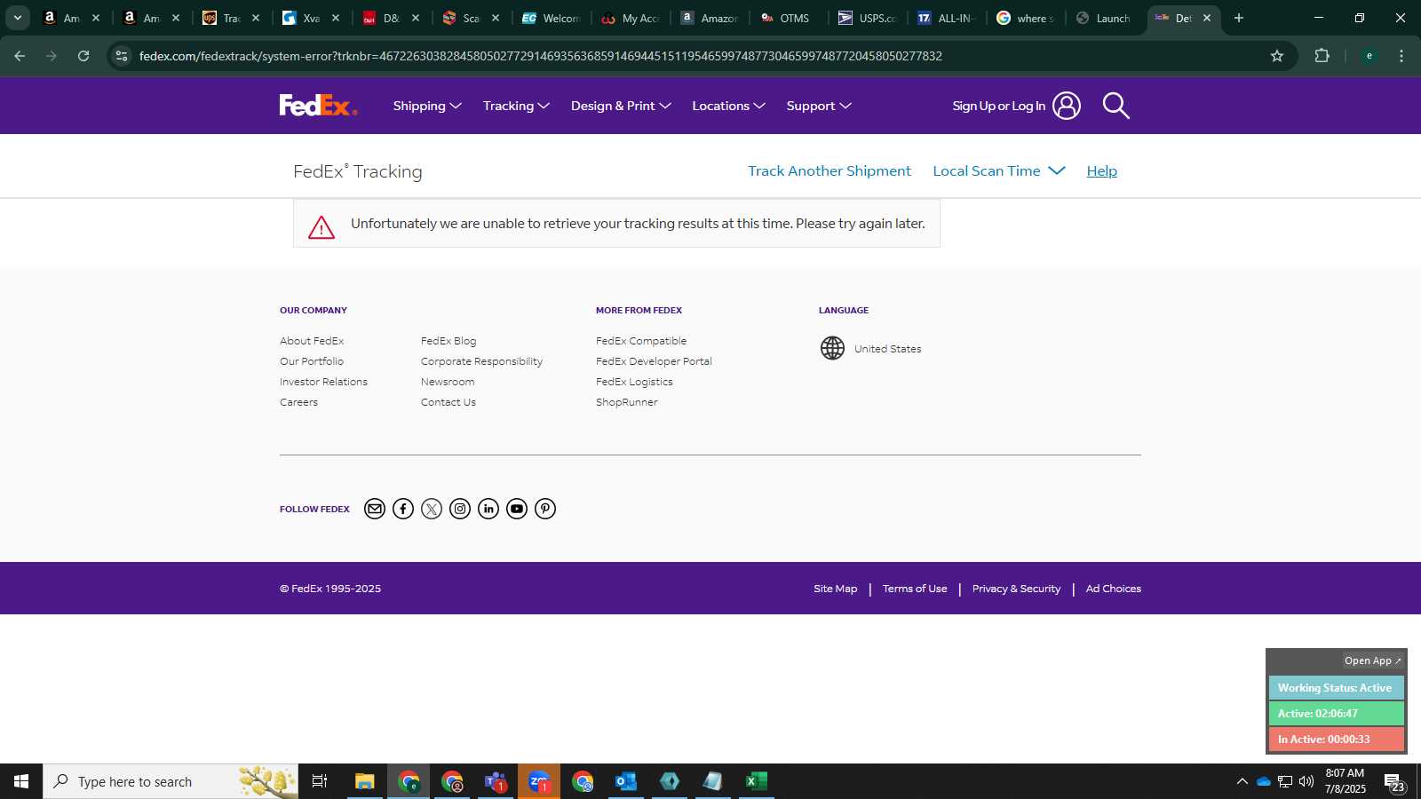Open the browser Extensions puzzle icon
The width and height of the screenshot is (1421, 799).
point(1322,56)
